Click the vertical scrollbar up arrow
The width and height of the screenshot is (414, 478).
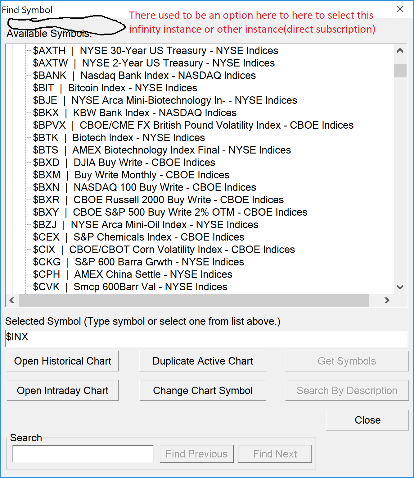tap(400, 51)
